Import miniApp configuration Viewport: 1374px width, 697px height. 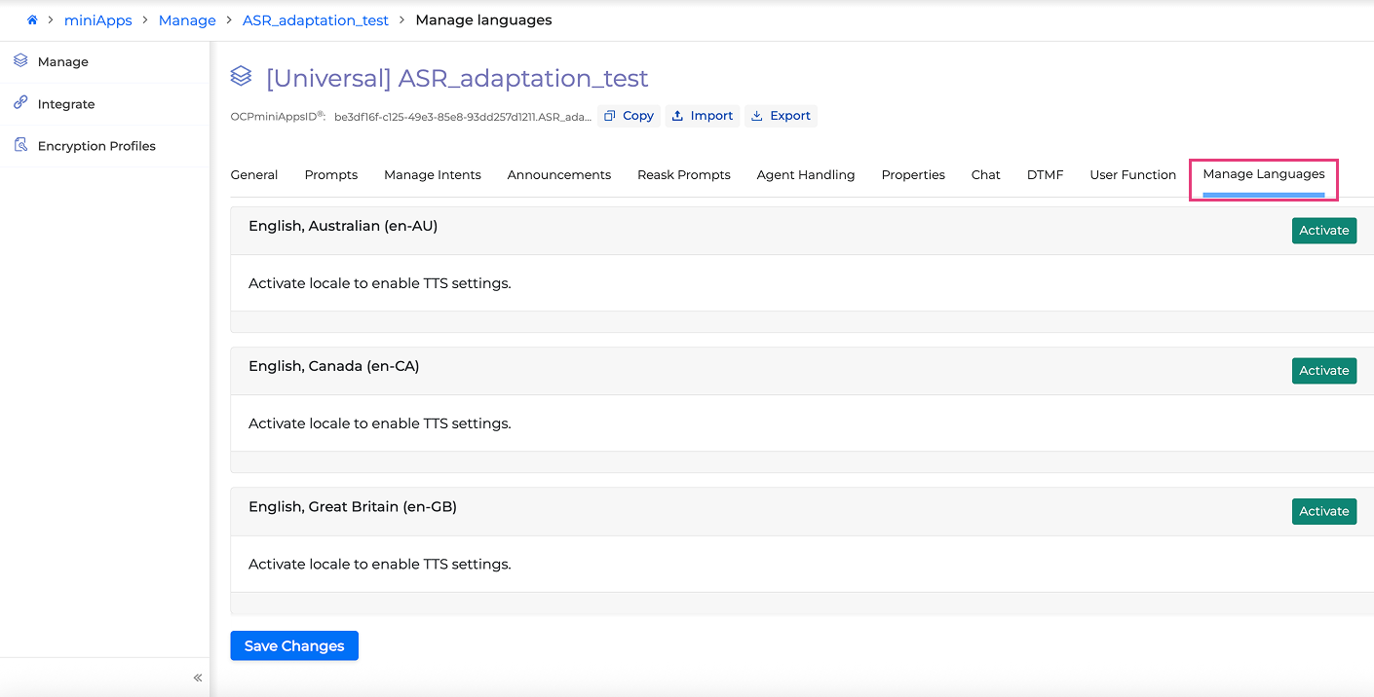coord(703,116)
